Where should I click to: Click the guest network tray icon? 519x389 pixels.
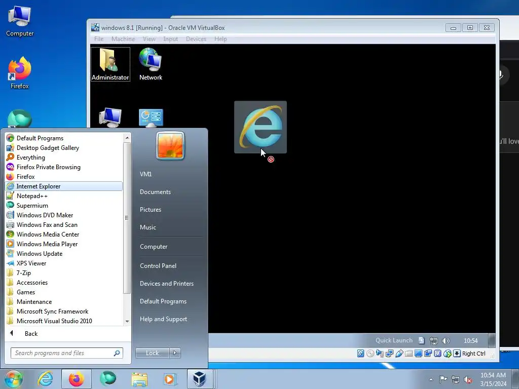[434, 340]
